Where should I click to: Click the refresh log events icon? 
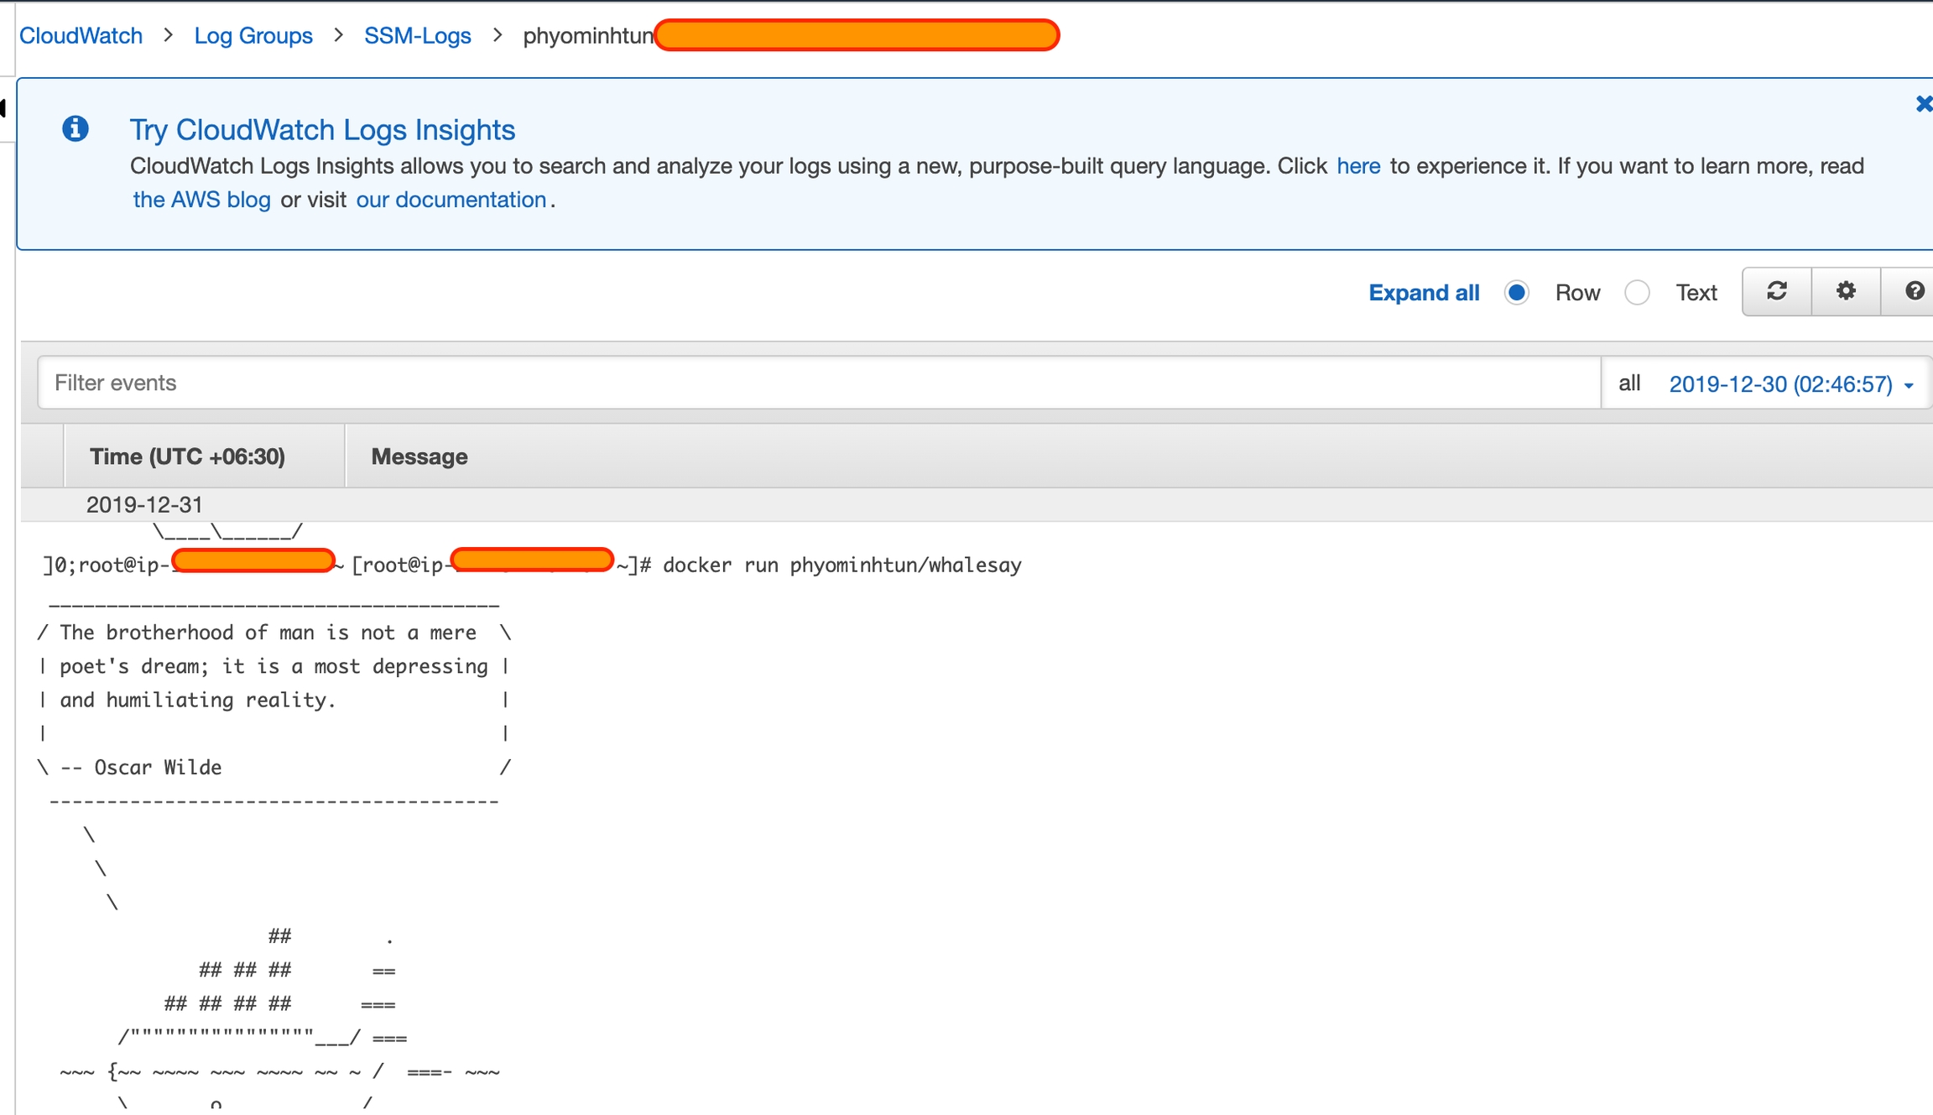tap(1776, 292)
